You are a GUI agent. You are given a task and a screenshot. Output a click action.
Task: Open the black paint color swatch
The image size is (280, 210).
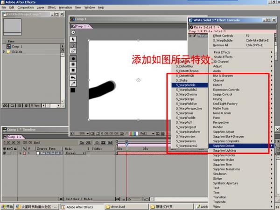click(x=73, y=90)
